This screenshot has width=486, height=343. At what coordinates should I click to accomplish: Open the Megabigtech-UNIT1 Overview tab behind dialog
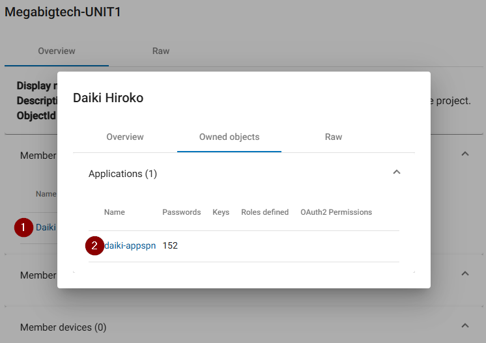tap(57, 51)
